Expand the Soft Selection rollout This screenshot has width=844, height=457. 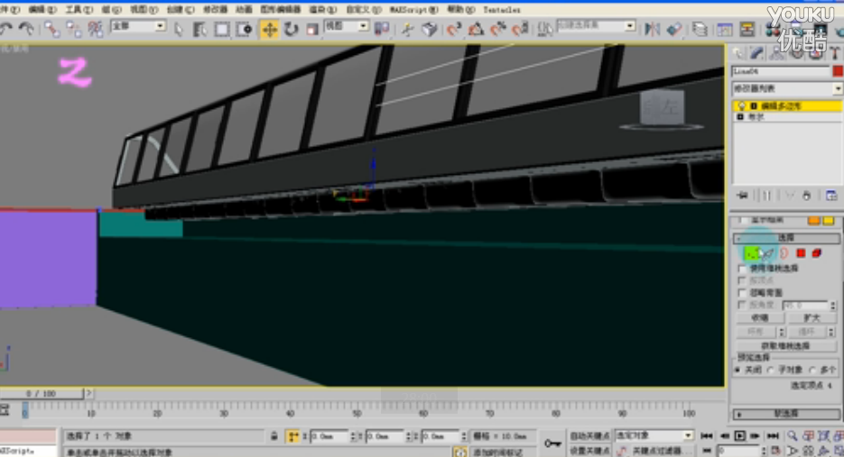pos(786,414)
